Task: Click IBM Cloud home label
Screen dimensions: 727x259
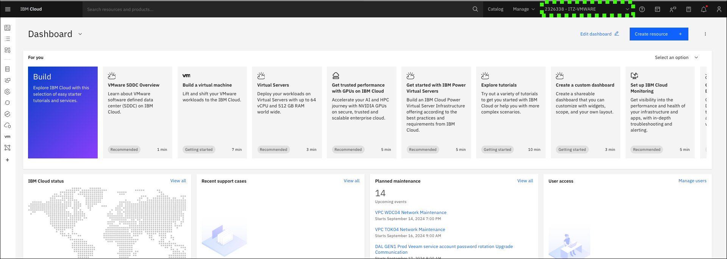Action: coord(31,9)
